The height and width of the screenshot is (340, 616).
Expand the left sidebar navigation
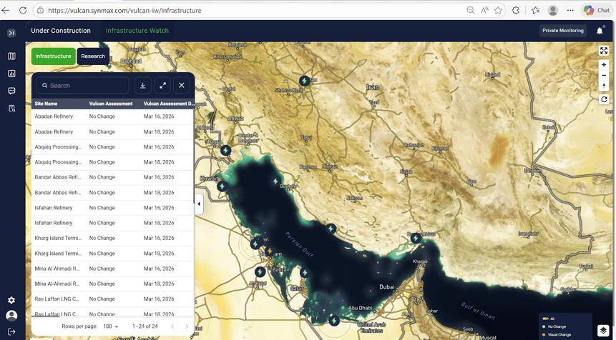pos(11,33)
